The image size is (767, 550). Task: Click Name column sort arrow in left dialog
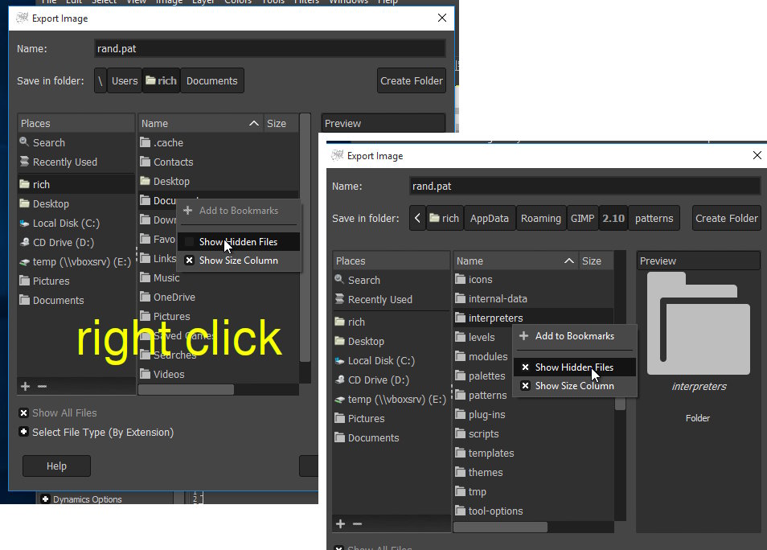coord(254,123)
